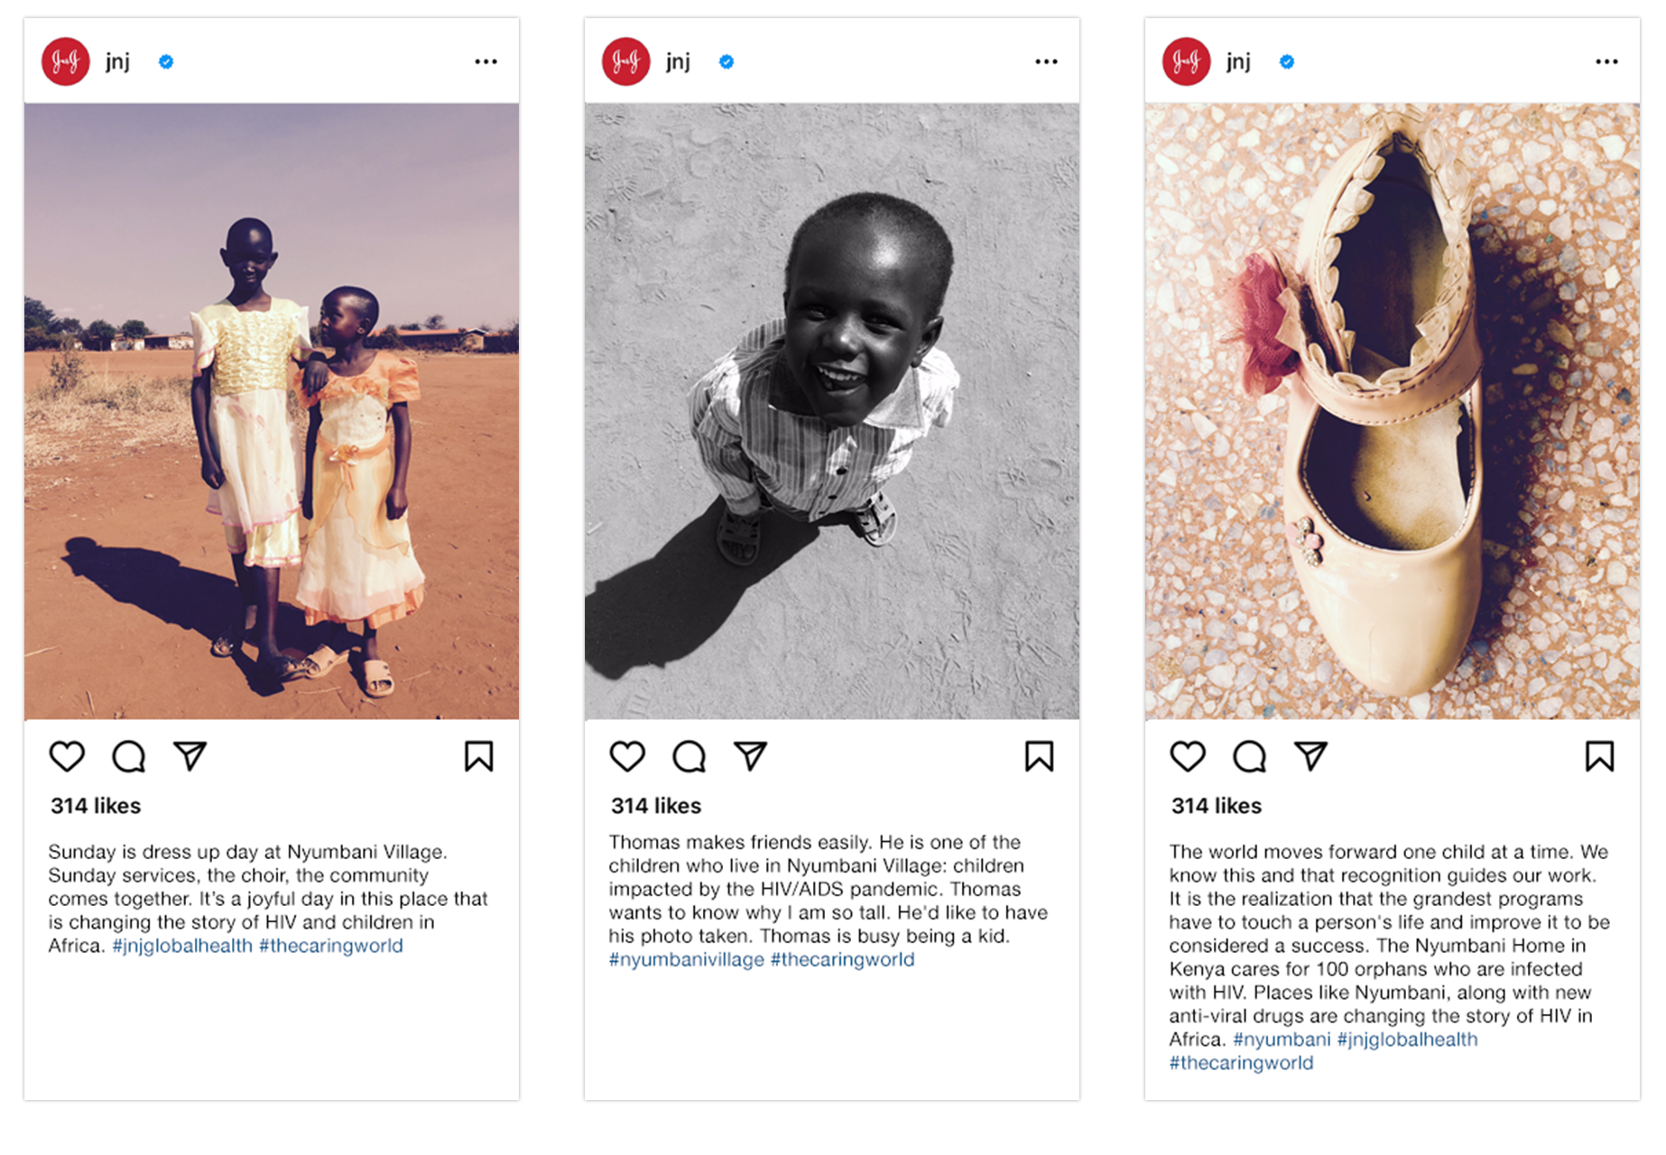
Task: Open #jnjglobalhealth hashtag in first caption
Action: click(182, 946)
